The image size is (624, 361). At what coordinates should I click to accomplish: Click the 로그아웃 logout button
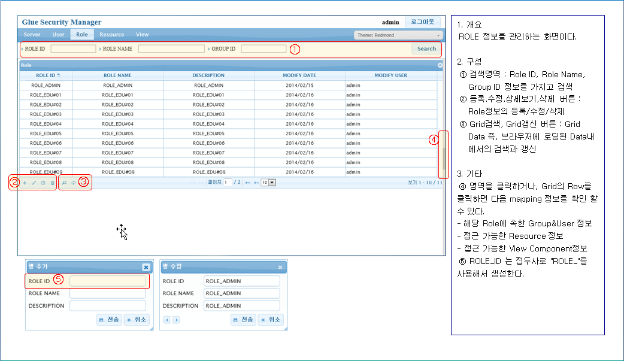coord(422,22)
